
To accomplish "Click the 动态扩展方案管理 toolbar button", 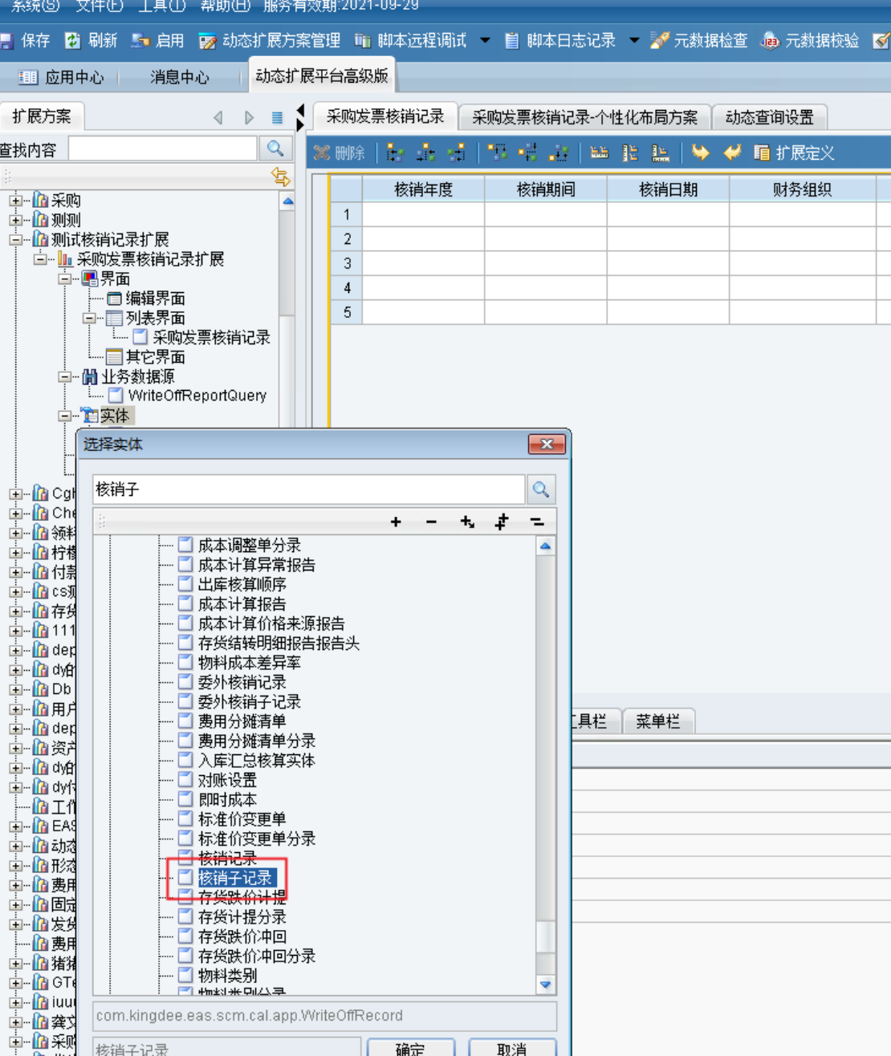I will tap(270, 41).
